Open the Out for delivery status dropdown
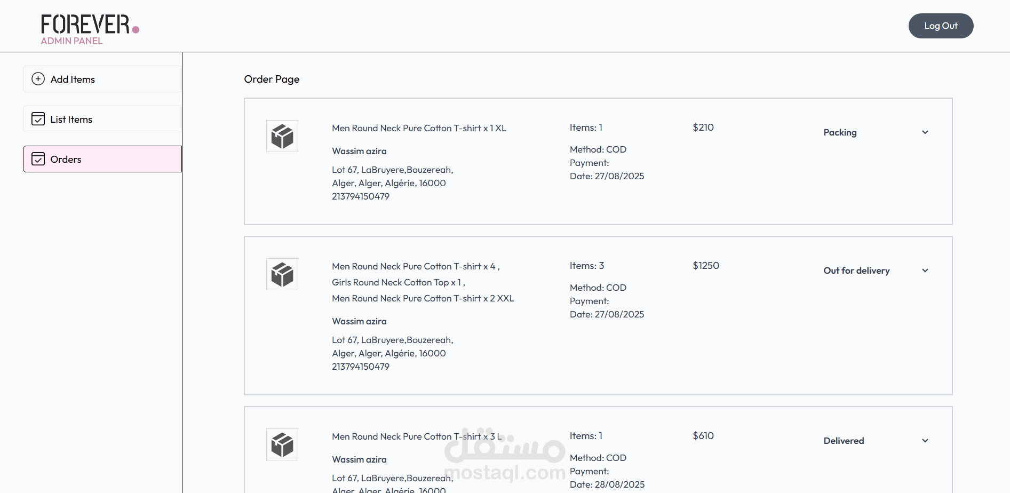Image resolution: width=1010 pixels, height=493 pixels. point(875,271)
